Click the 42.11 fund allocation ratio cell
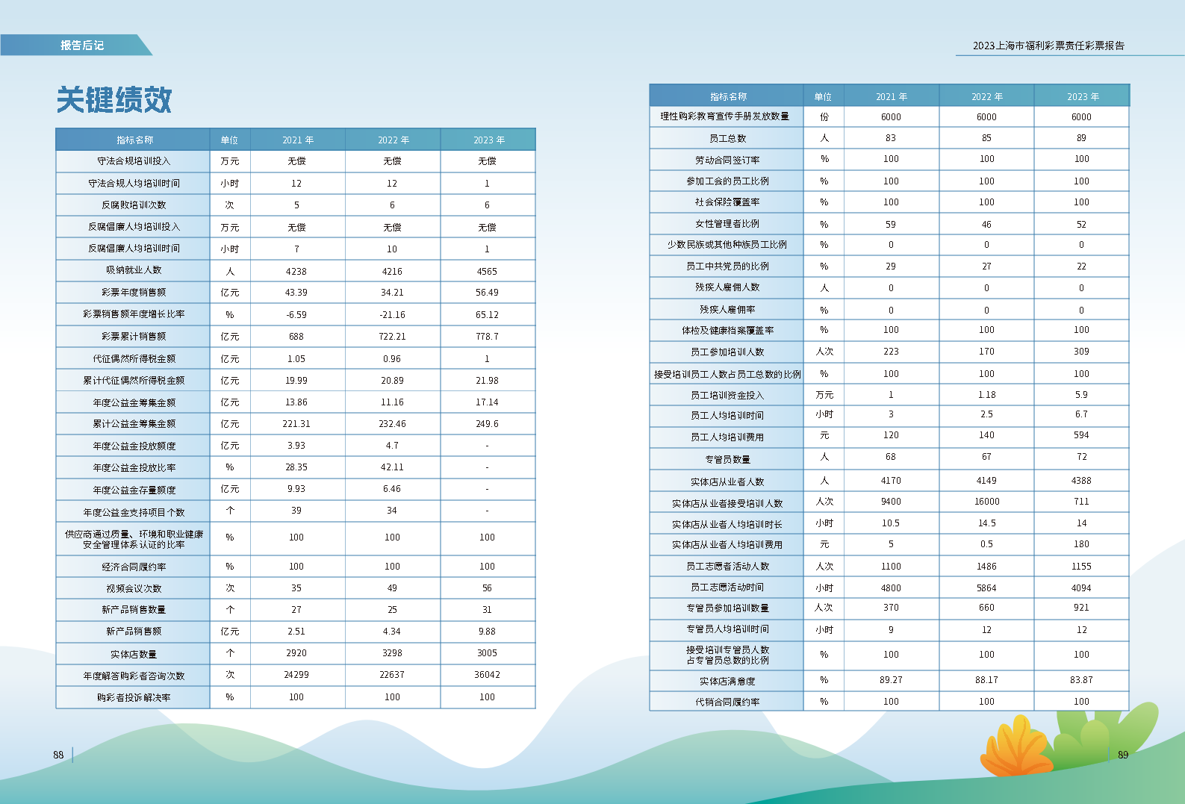 392,467
